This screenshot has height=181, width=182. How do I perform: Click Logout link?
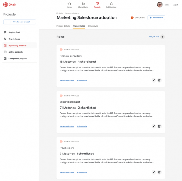(175, 5)
